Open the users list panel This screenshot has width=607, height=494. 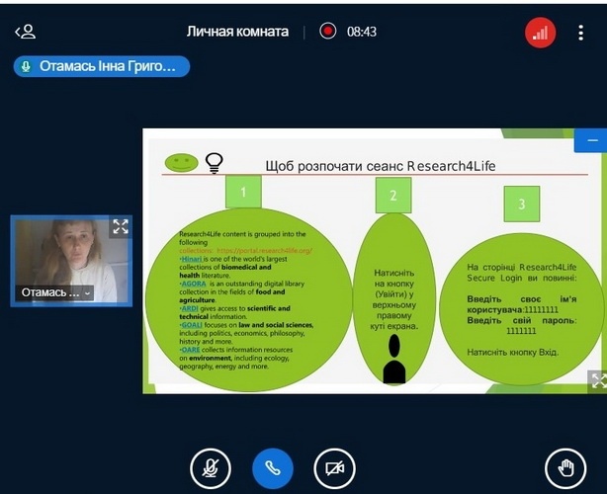click(25, 32)
